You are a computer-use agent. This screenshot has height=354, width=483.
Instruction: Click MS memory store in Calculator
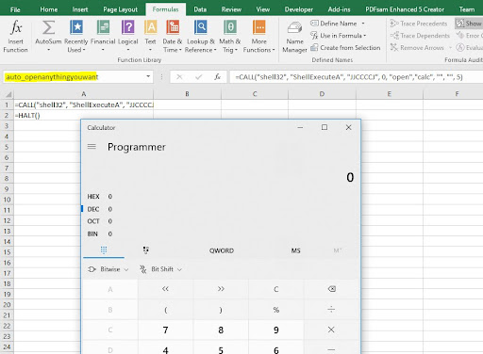point(295,250)
